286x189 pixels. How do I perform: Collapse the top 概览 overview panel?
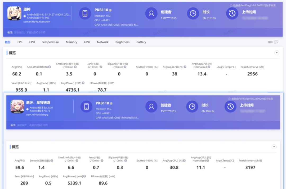pyautogui.click(x=277, y=53)
